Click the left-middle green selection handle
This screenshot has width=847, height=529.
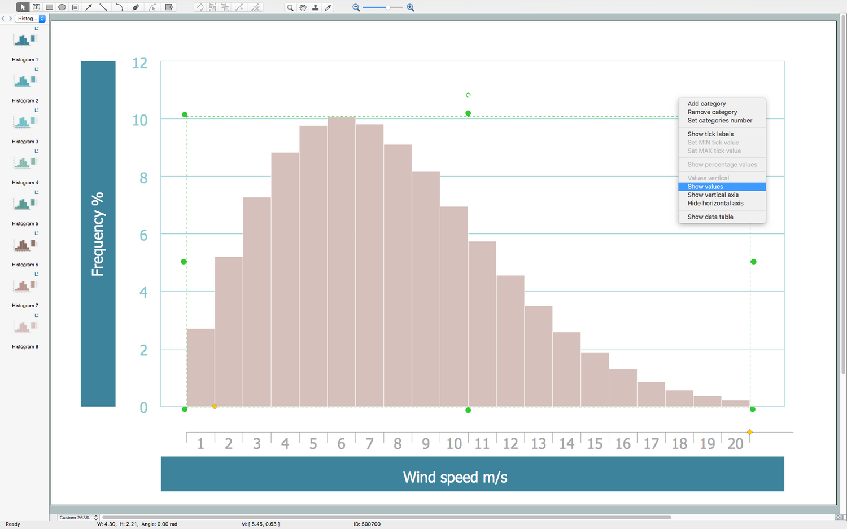(184, 262)
